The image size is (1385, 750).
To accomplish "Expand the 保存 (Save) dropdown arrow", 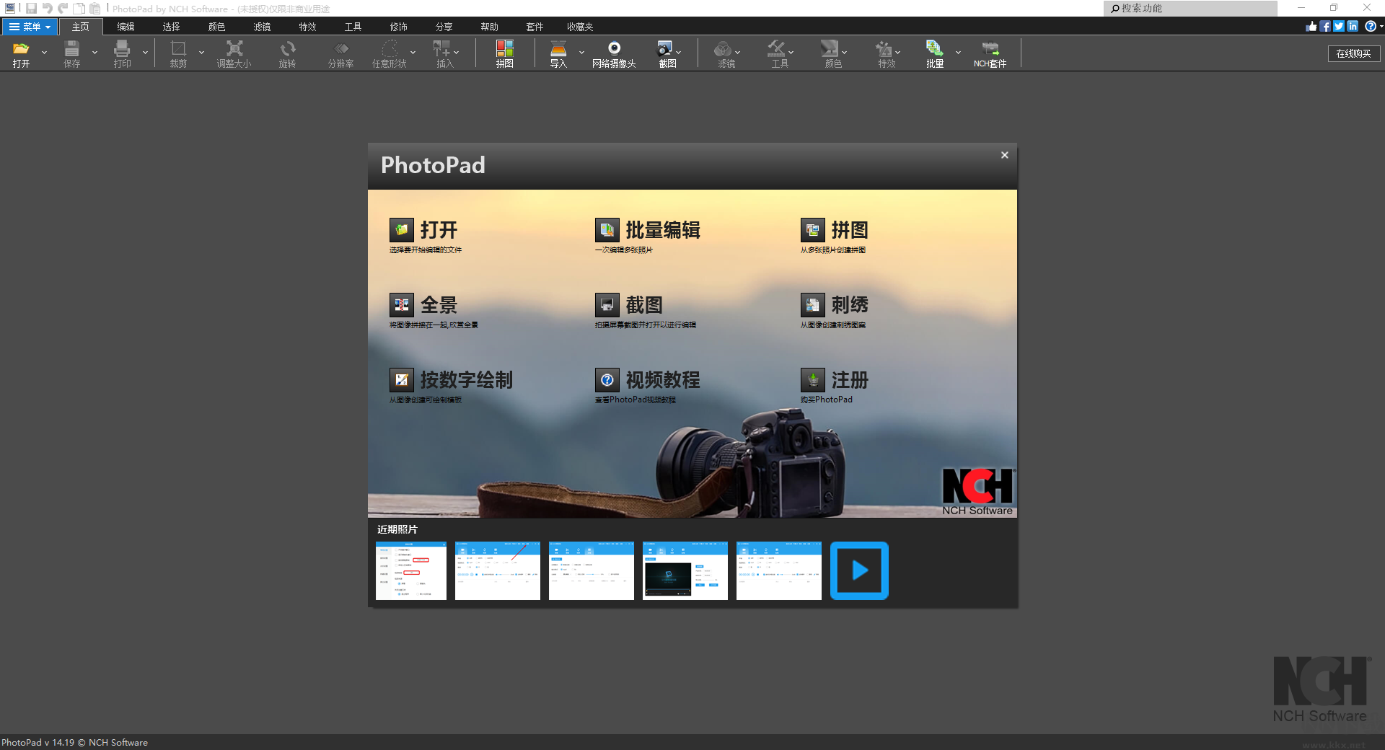I will click(94, 53).
